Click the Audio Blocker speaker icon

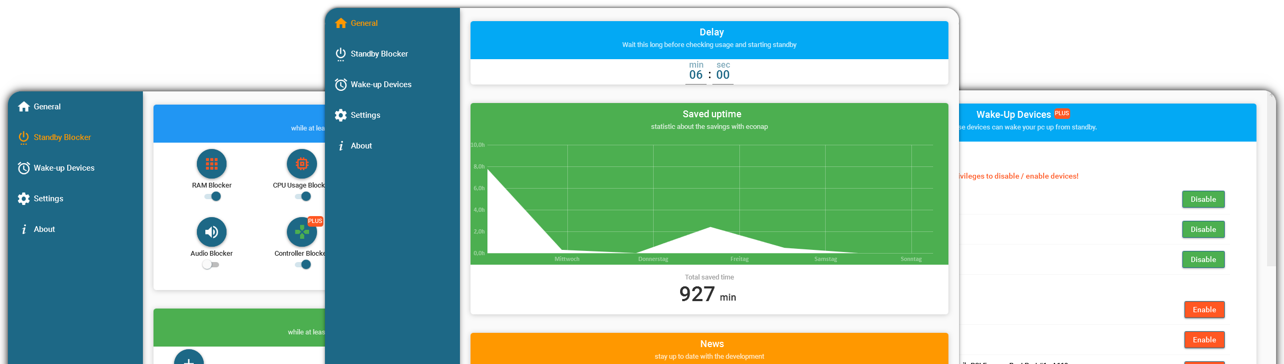click(x=212, y=232)
